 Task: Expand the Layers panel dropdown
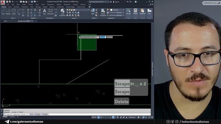coord(75,18)
